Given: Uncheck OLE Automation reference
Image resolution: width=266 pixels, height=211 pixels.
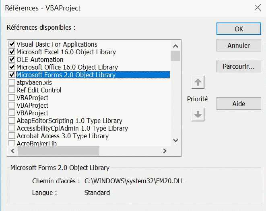Looking at the screenshot, I should point(12,59).
